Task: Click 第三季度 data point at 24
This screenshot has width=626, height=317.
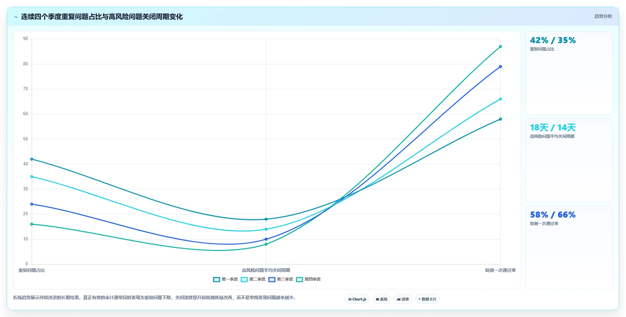Action: [32, 204]
